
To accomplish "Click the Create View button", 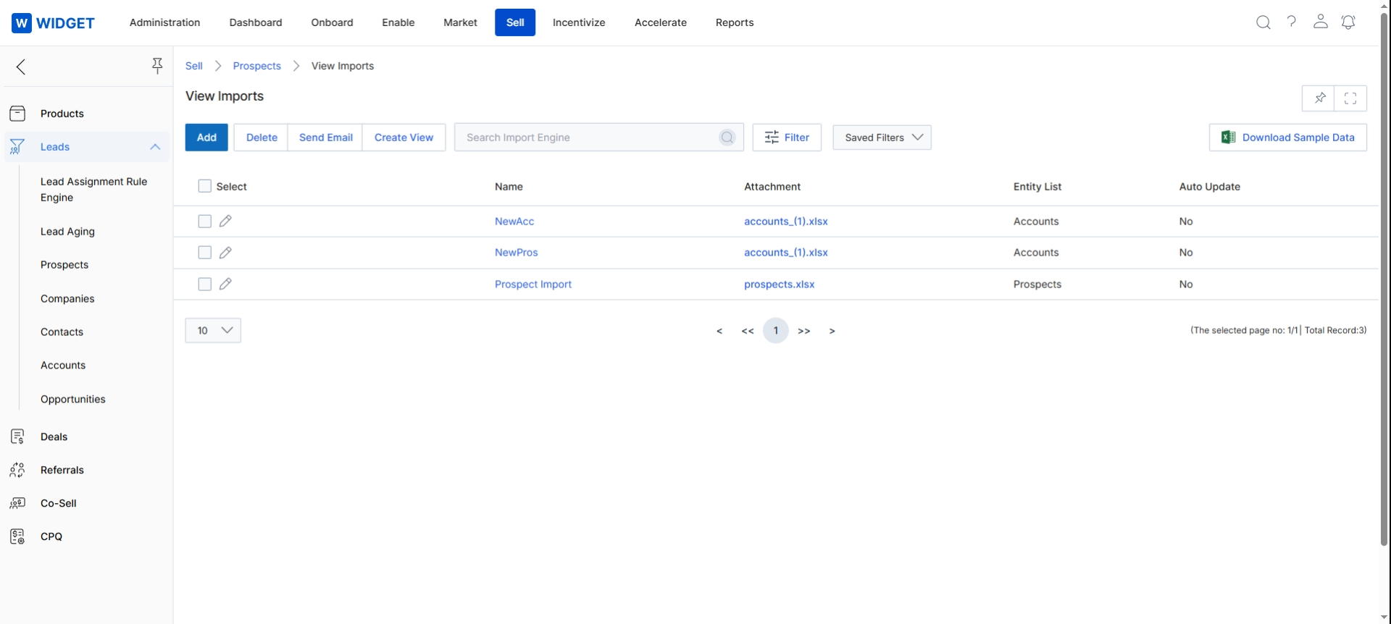I will [x=404, y=138].
